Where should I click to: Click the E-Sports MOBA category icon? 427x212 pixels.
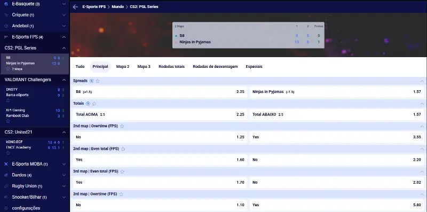coord(6,164)
